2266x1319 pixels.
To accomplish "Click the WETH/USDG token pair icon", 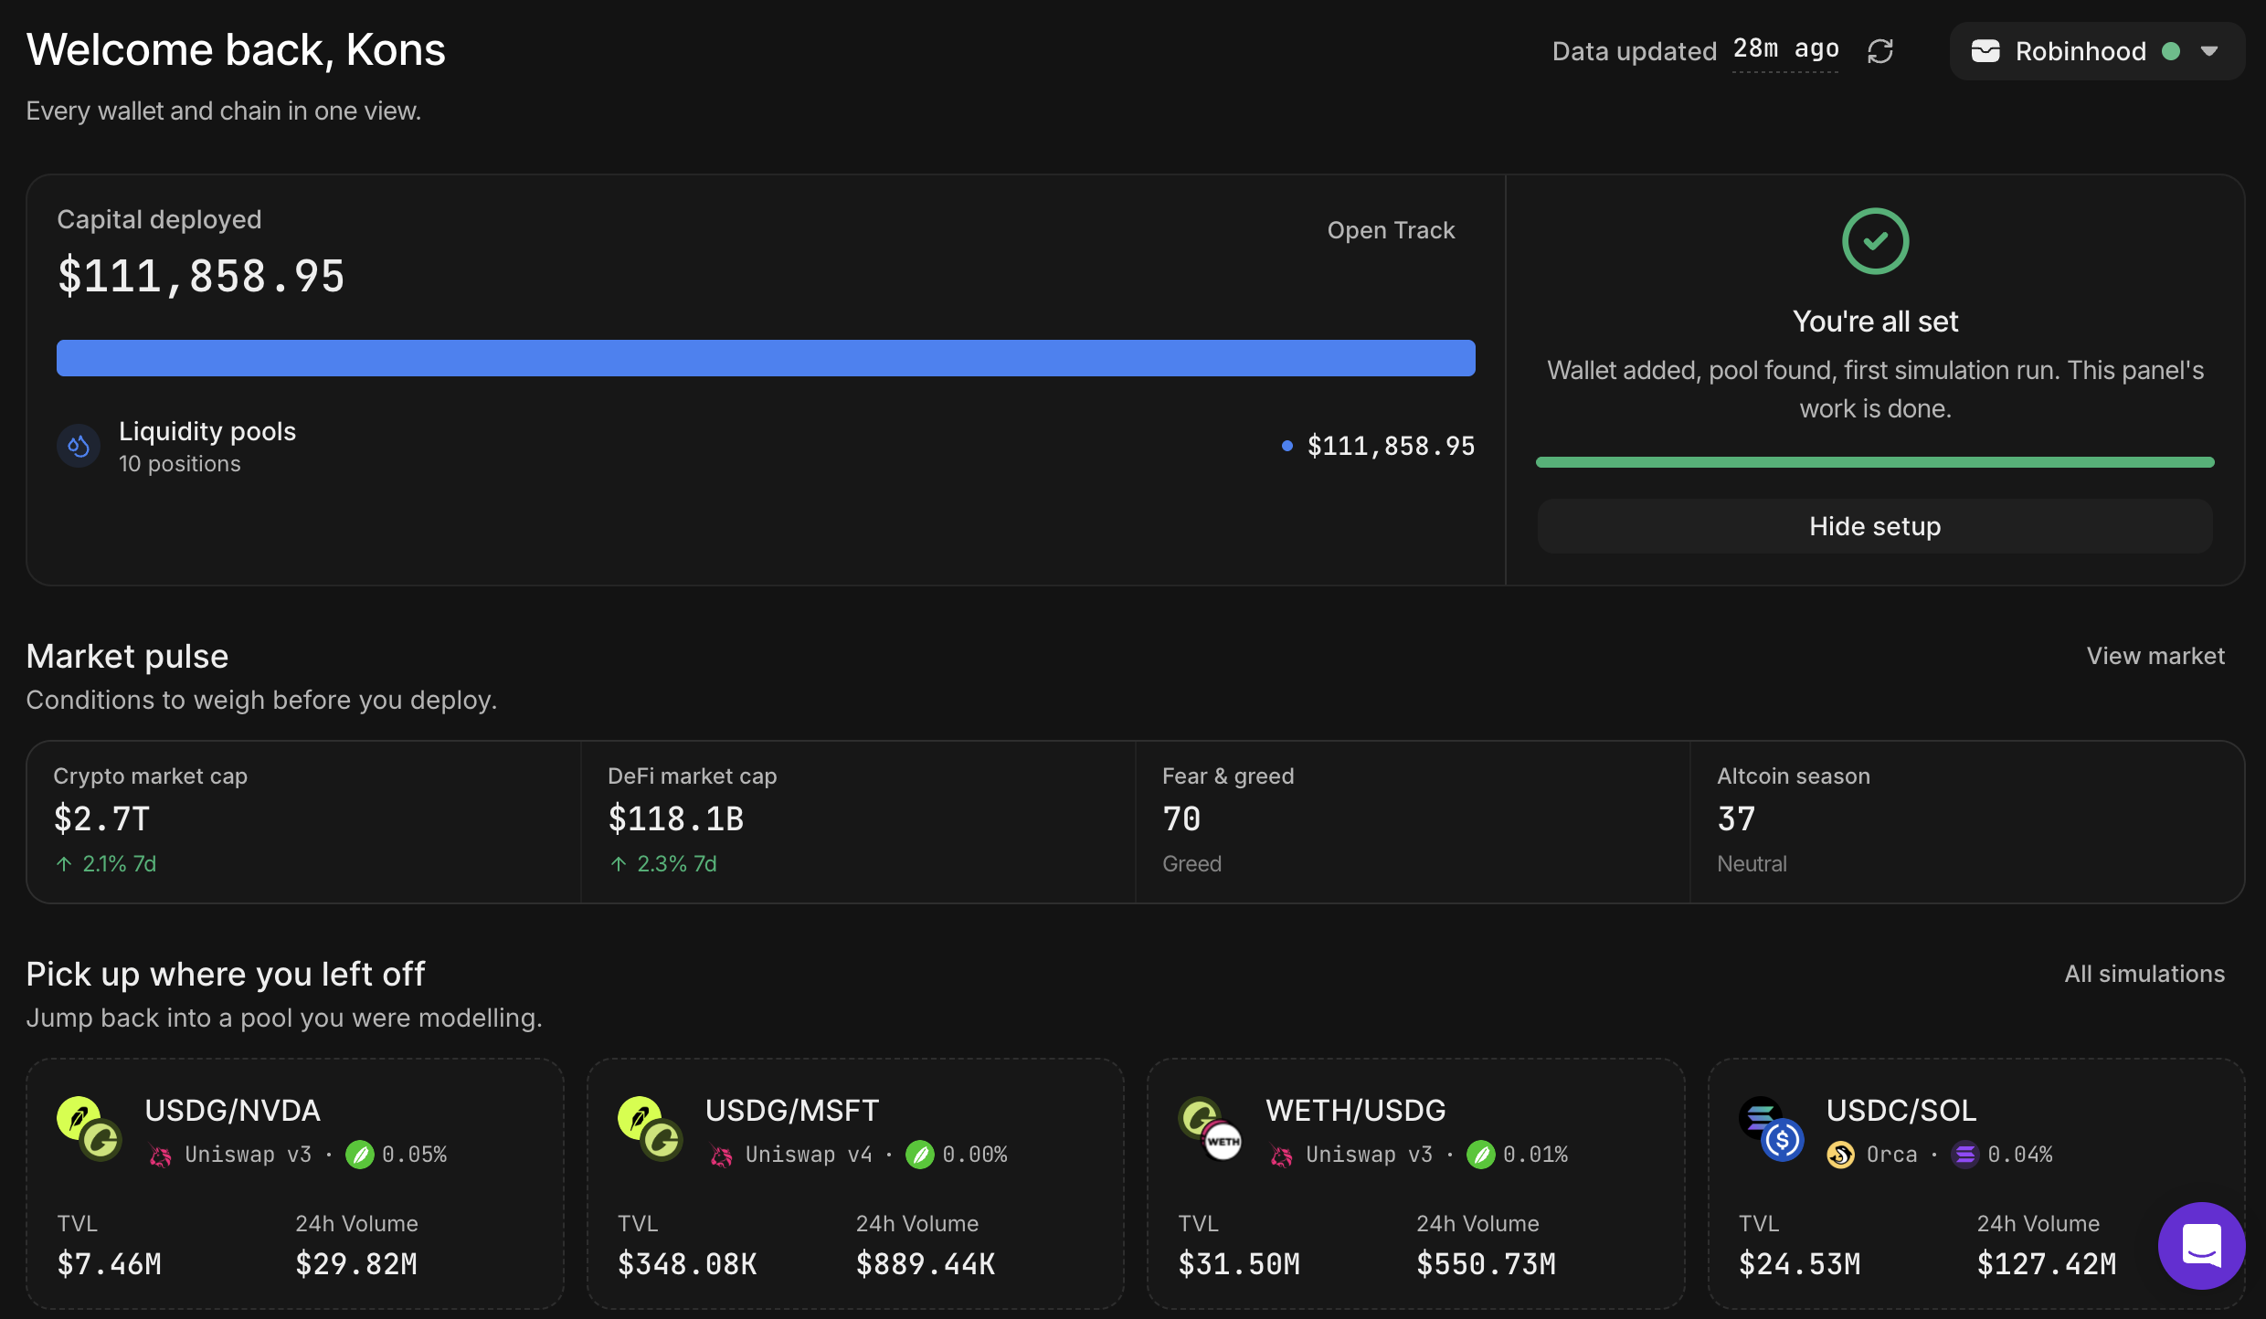I will click(1211, 1129).
